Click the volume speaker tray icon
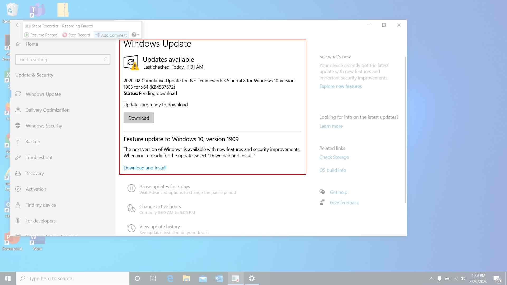Viewport: 507px width, 285px height. [463, 278]
